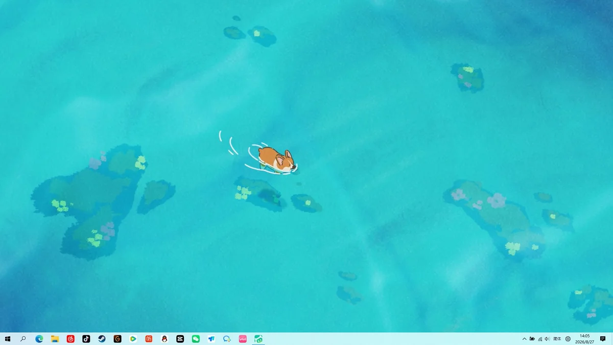Screen dimensions: 613x345
Task: Open blue chat bubble app icon
Action: tap(227, 339)
